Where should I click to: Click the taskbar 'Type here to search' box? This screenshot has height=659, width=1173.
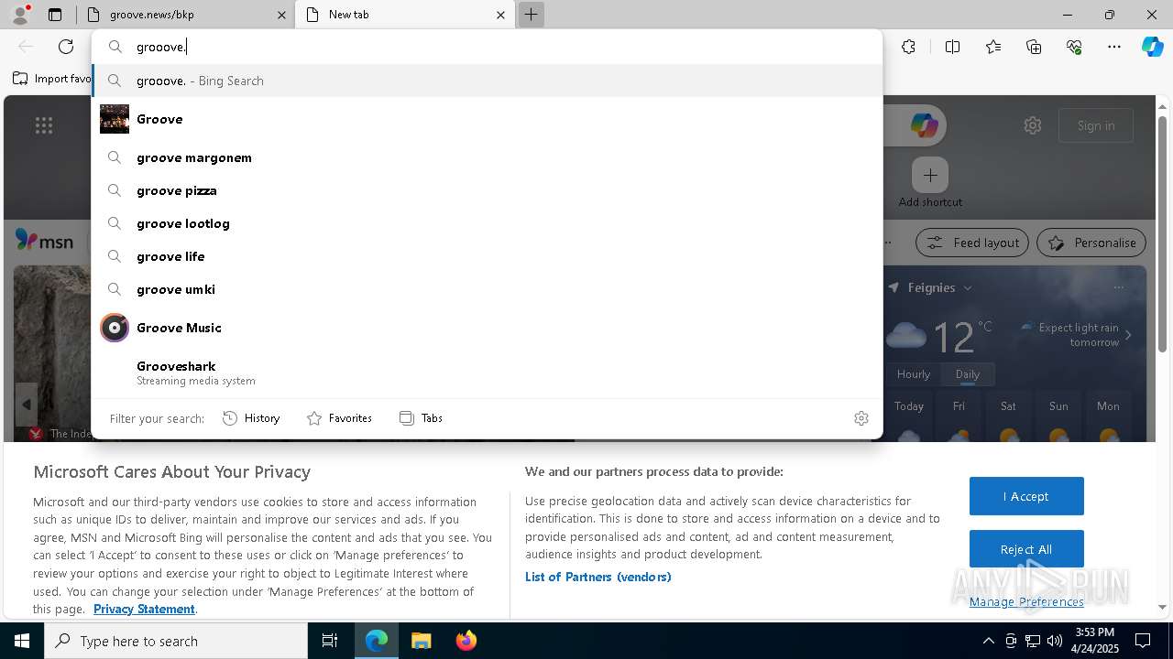(x=176, y=641)
